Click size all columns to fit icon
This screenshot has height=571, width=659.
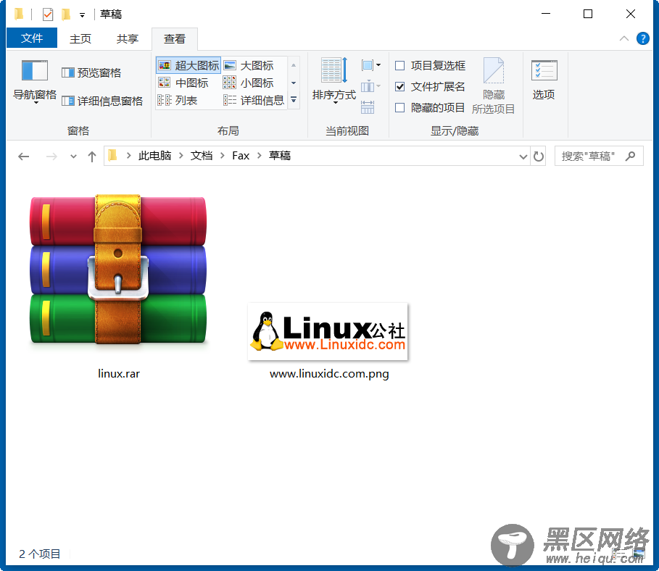point(368,107)
